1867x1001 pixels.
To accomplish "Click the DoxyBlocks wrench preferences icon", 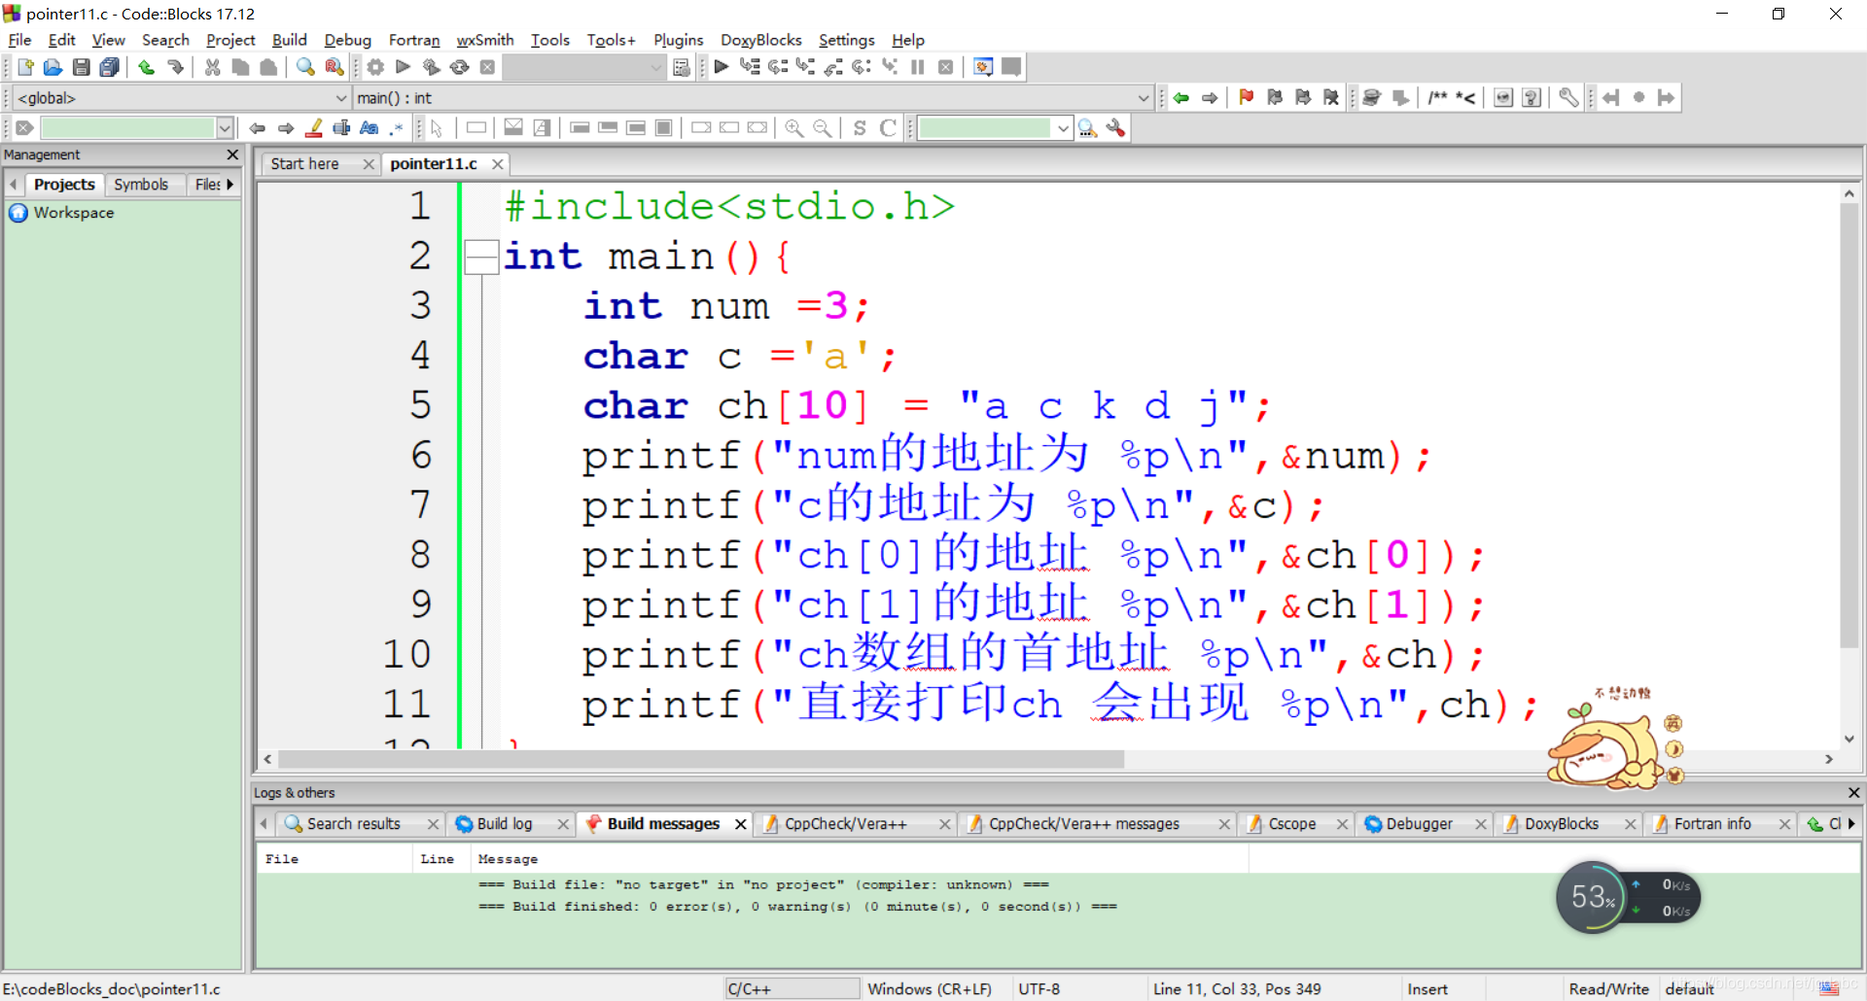I will 1568,97.
